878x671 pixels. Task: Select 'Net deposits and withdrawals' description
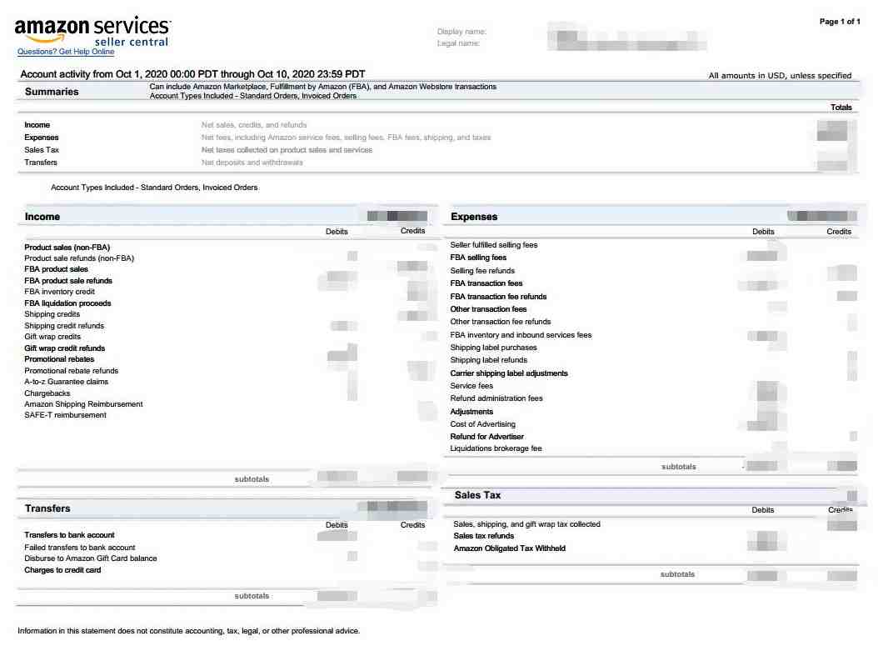252,163
